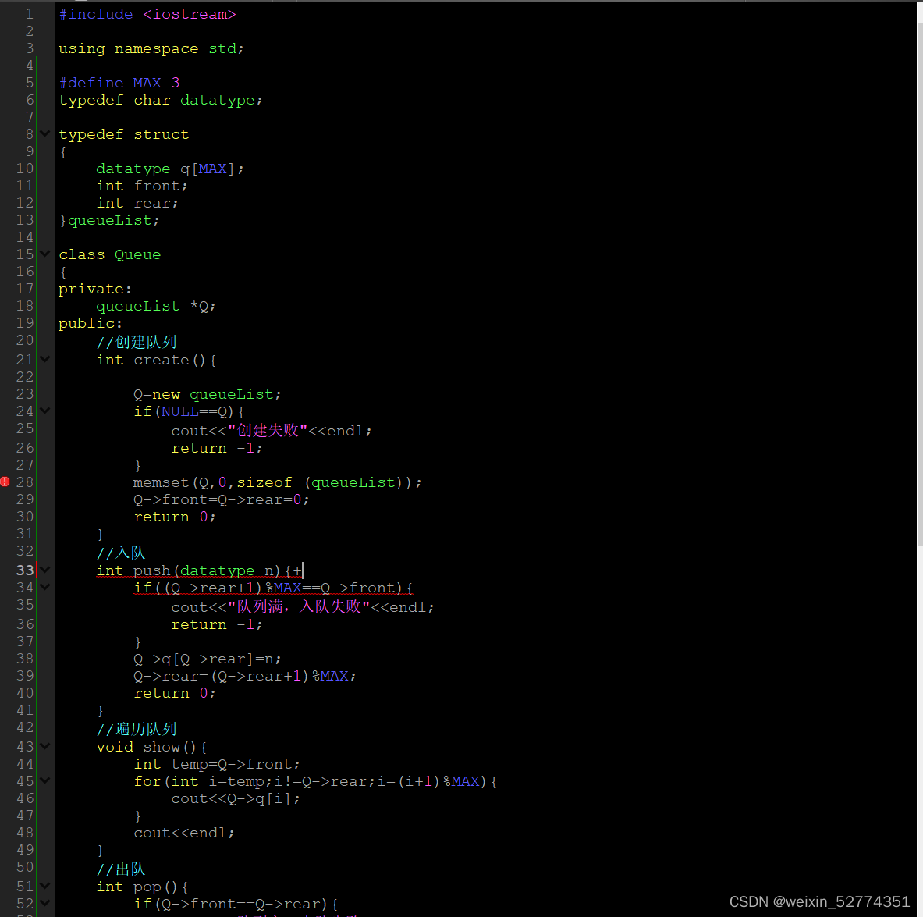Collapse the if condition fold on line 34

tap(44, 587)
